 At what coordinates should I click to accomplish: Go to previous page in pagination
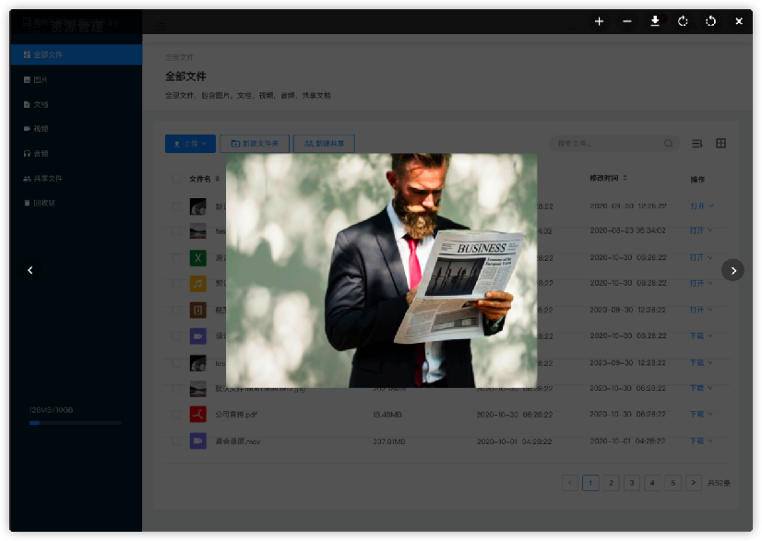pyautogui.click(x=570, y=483)
